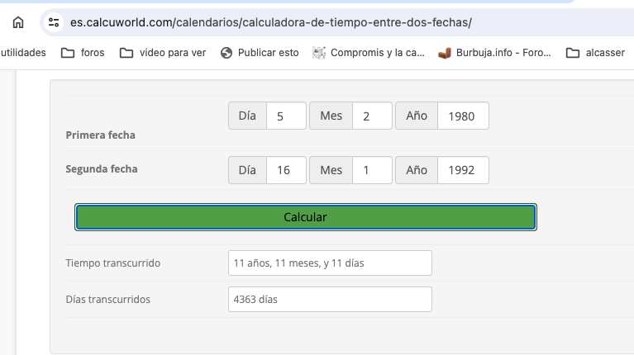Focus the first date Año field

(x=462, y=116)
